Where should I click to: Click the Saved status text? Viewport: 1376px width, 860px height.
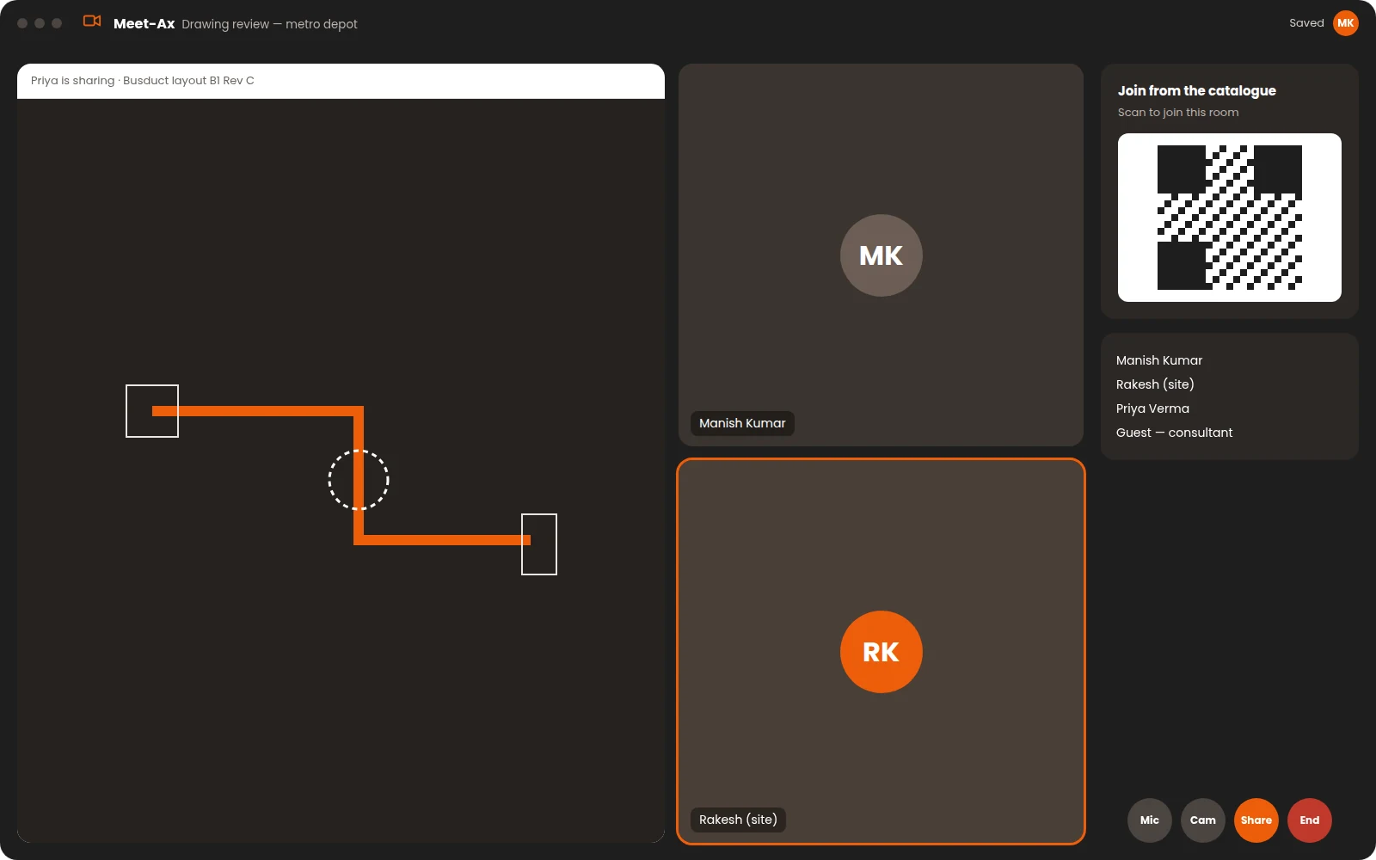coord(1306,23)
